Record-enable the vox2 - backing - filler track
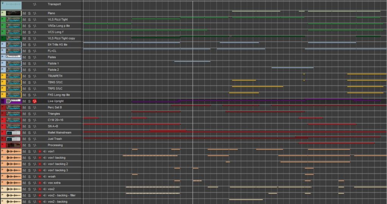Viewport: 387px width, 204px height. [40, 195]
